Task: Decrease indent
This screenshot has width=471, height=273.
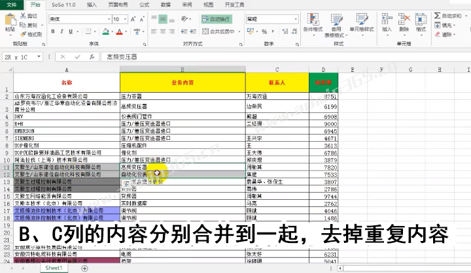Action: coord(184,31)
